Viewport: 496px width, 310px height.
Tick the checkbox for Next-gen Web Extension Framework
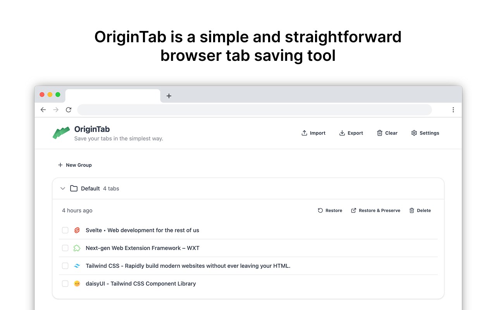[x=65, y=248]
